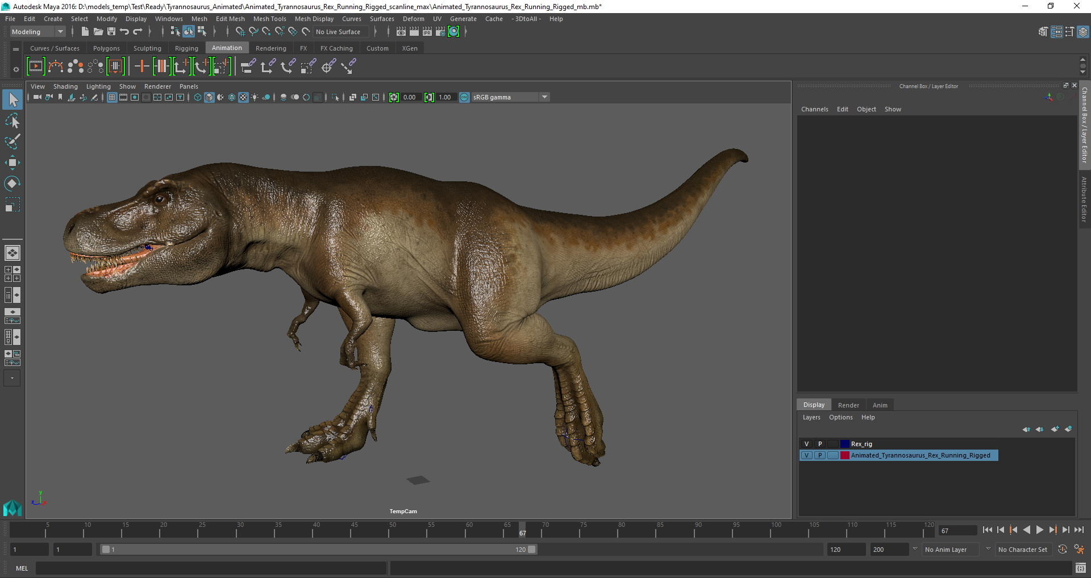Screen dimensions: 1091x578
Task: Toggle the viewport grid display
Action: tap(112, 97)
